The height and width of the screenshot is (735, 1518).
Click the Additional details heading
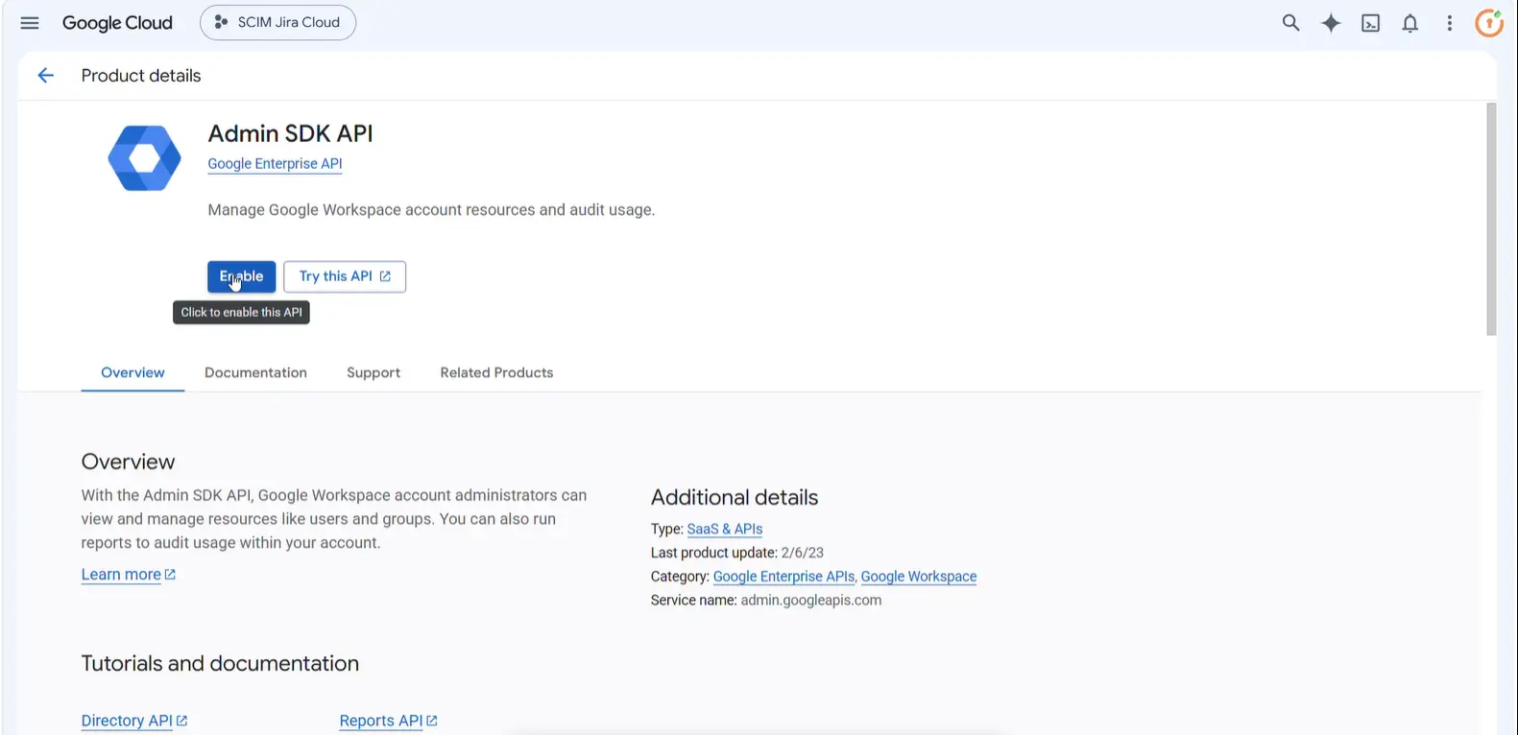[735, 497]
